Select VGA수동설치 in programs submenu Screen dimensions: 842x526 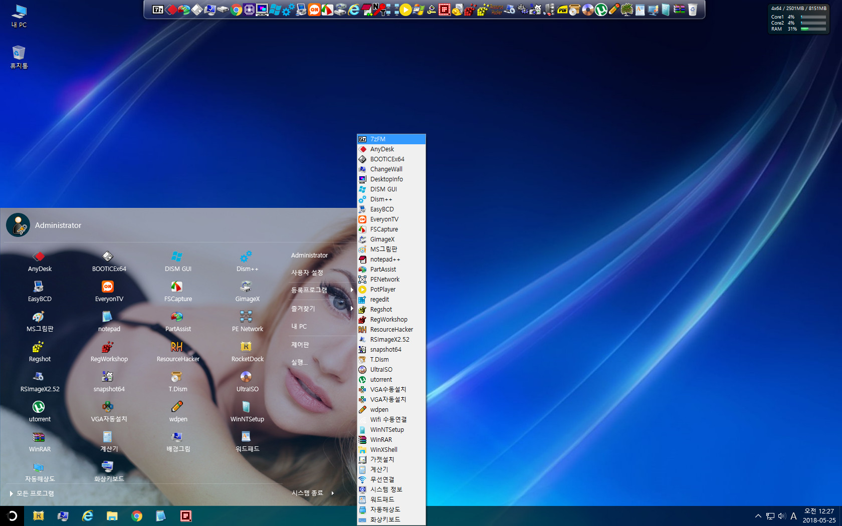click(391, 389)
